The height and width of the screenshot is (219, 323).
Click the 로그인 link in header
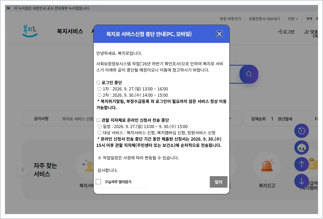pyautogui.click(x=286, y=32)
